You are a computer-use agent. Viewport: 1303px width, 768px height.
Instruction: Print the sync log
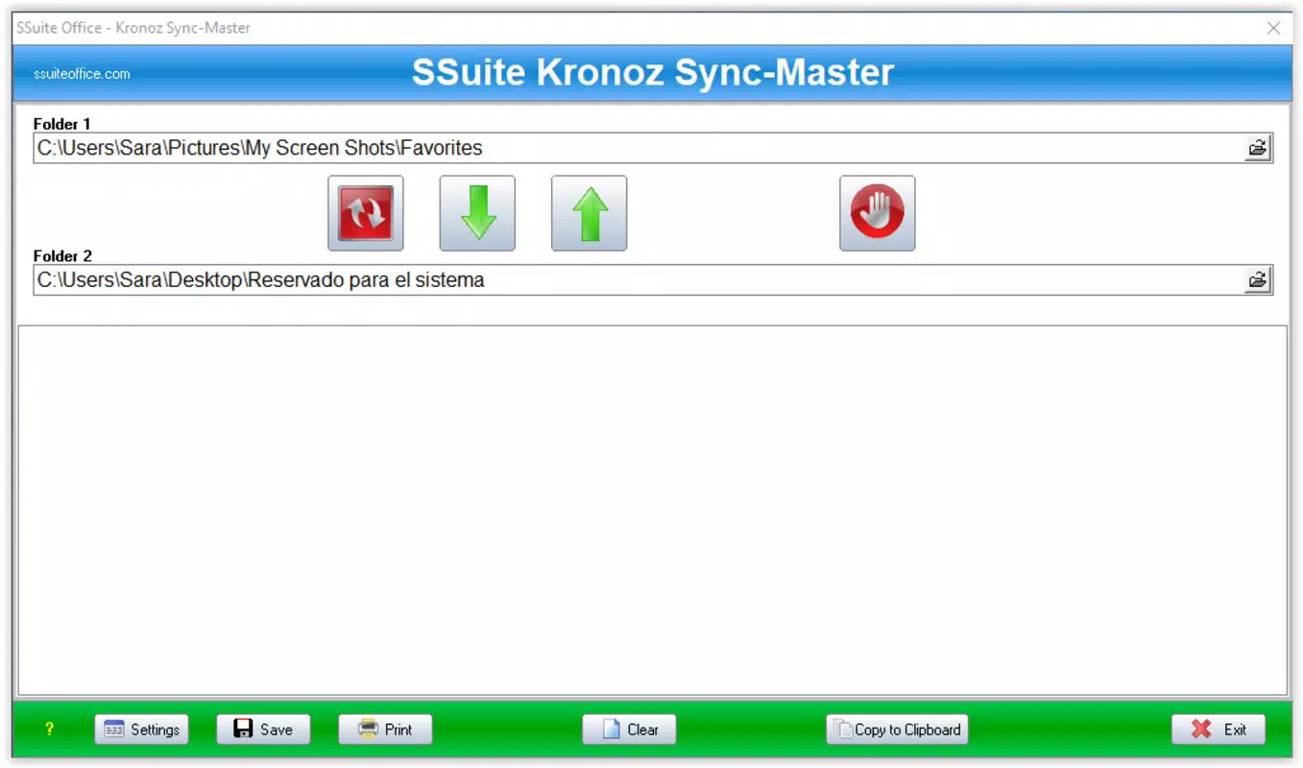385,730
